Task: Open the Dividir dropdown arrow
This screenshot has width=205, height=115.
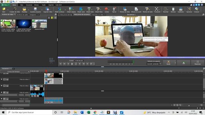Action: pos(175,63)
